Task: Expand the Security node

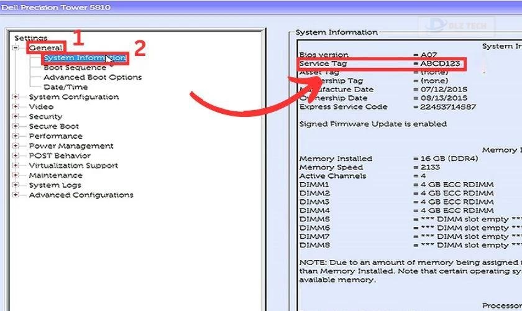Action: coord(16,116)
